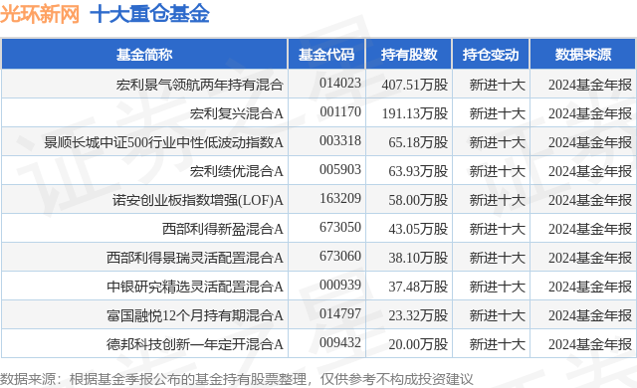
Task: Click holding value 58.00万股
Action: 418,200
